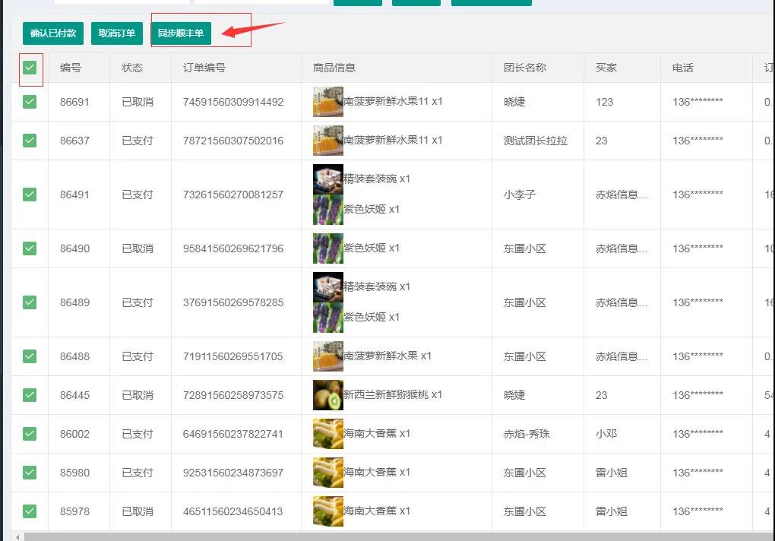Viewport: 775px width, 541px height.
Task: Open kiwi thumbnail for 新西兰新鲜猕猴桃
Action: [x=328, y=395]
